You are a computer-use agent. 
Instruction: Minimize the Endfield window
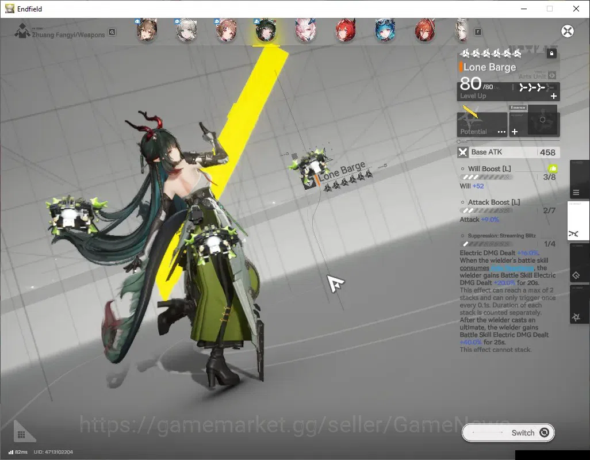click(523, 9)
